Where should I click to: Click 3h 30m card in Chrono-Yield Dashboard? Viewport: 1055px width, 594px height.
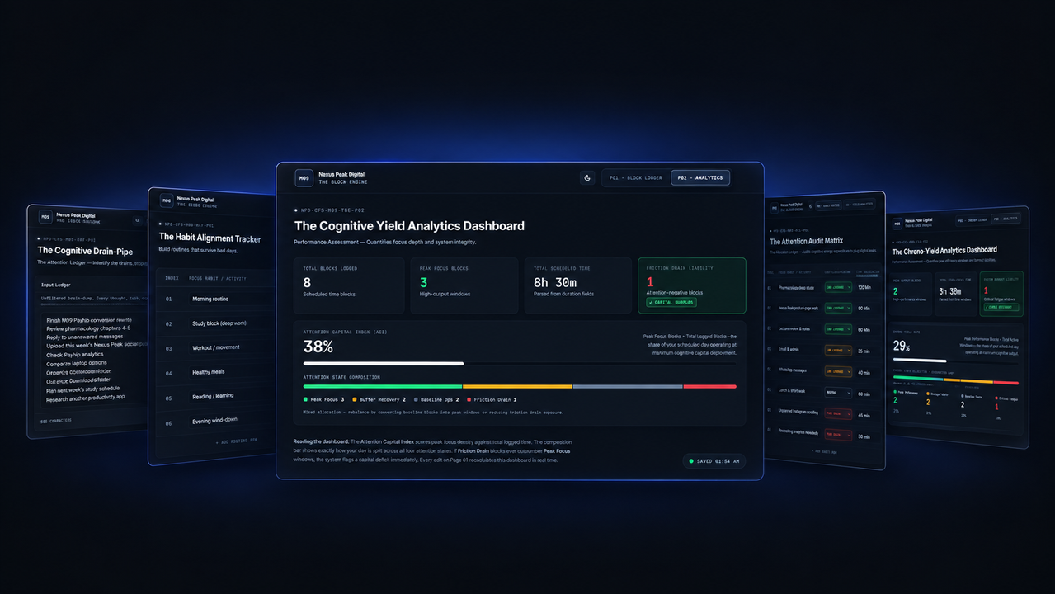click(x=956, y=294)
